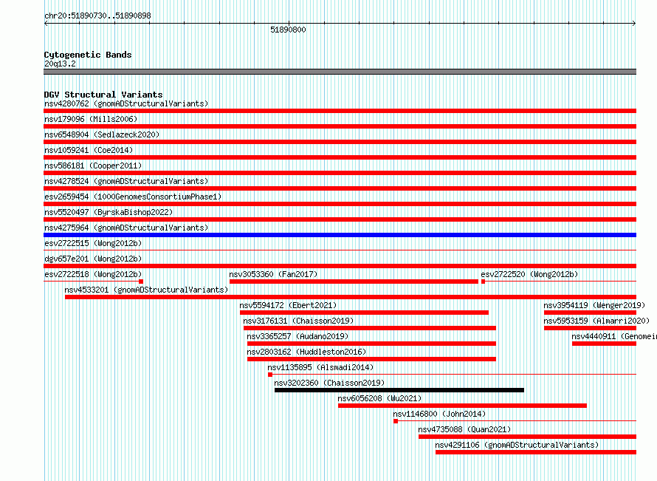Click the red bar under nsv2803162 (Huddleston2016)
The height and width of the screenshot is (481, 657).
pos(371,359)
